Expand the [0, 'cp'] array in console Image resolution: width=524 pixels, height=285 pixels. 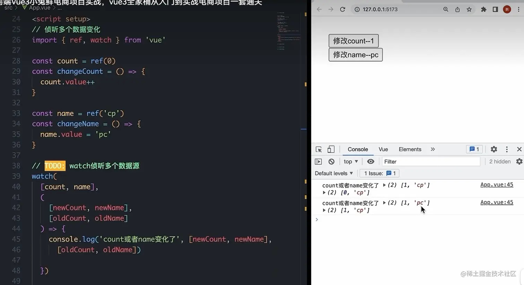point(324,193)
